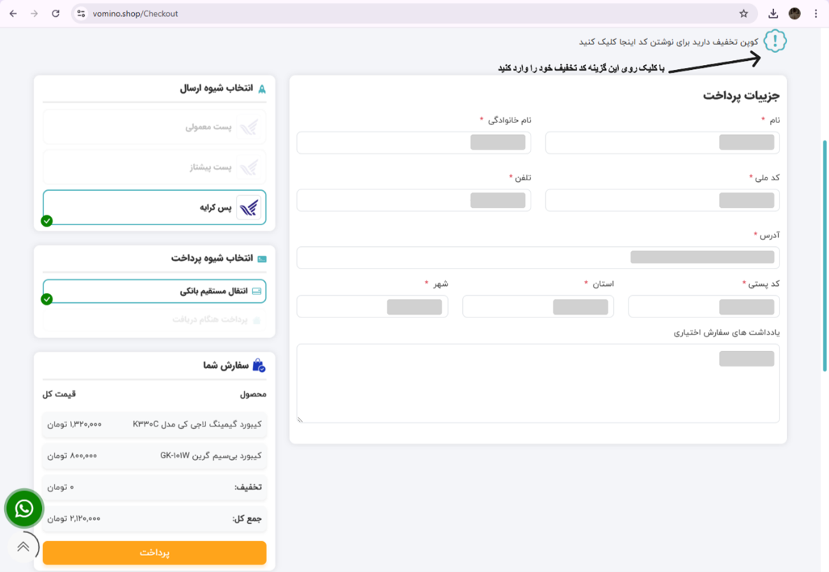The image size is (829, 572).
Task: Click the استان province field
Action: 538,307
